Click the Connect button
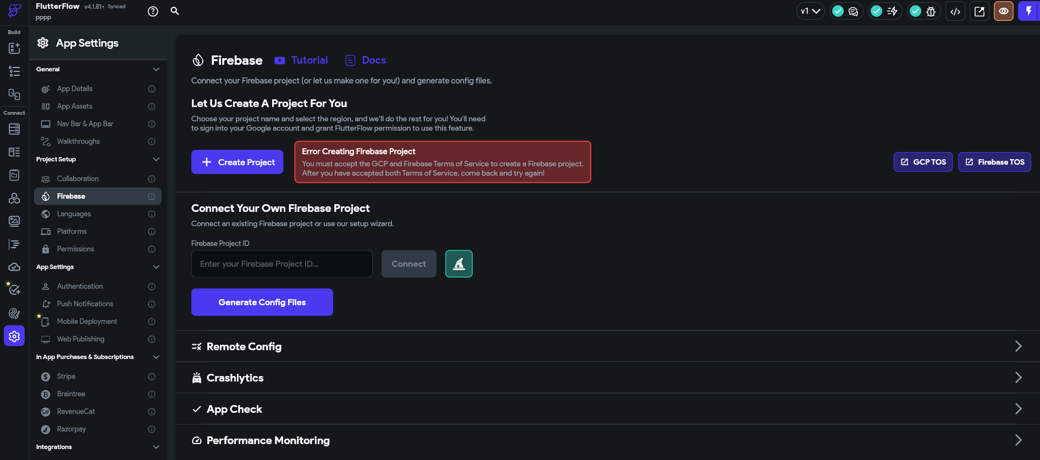 click(x=409, y=264)
